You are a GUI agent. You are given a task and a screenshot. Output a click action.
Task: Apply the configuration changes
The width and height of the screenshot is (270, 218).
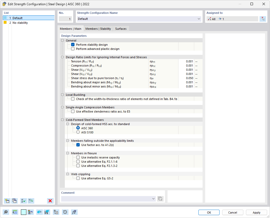point(256,212)
